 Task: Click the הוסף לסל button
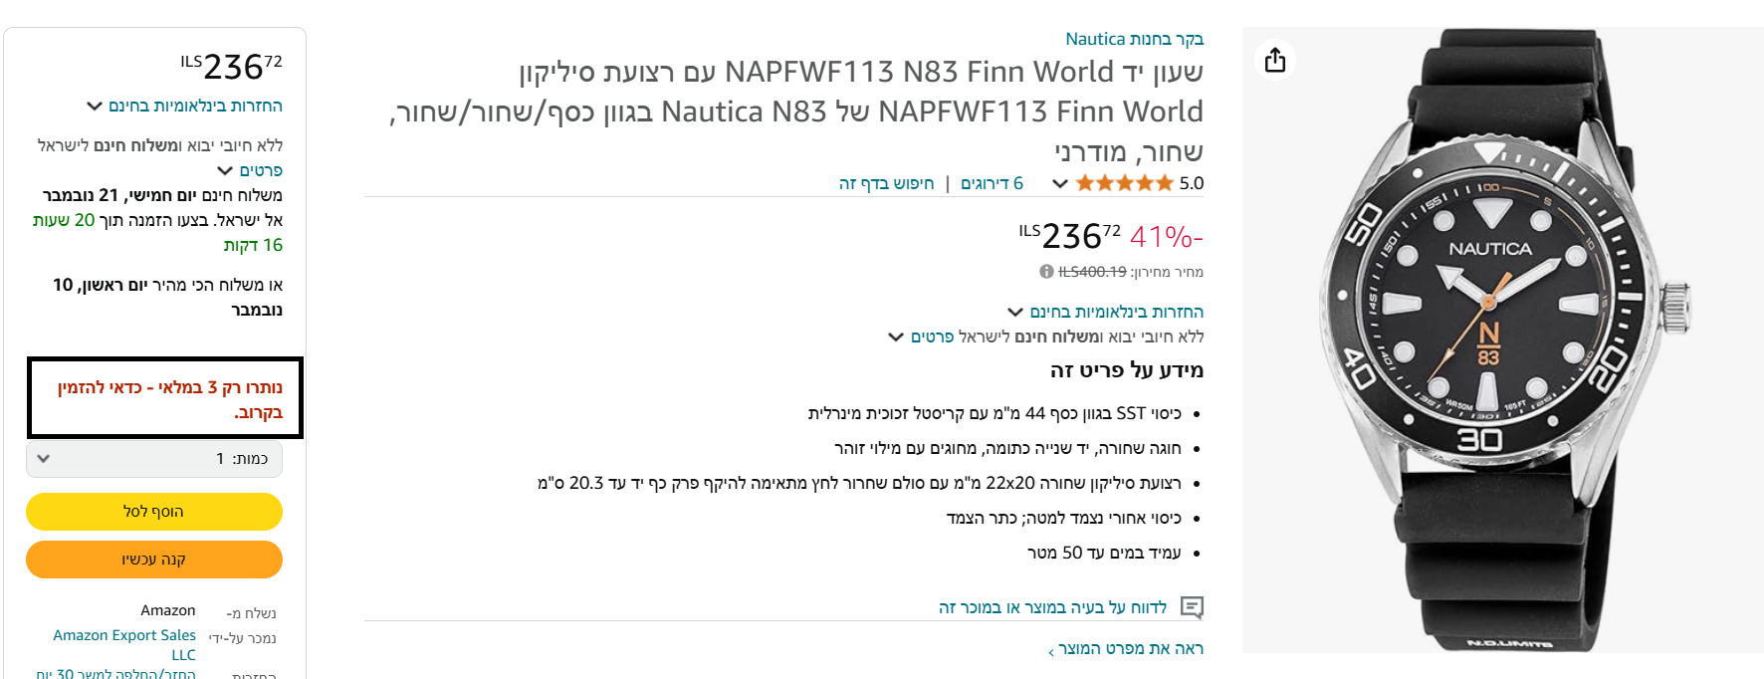point(154,511)
